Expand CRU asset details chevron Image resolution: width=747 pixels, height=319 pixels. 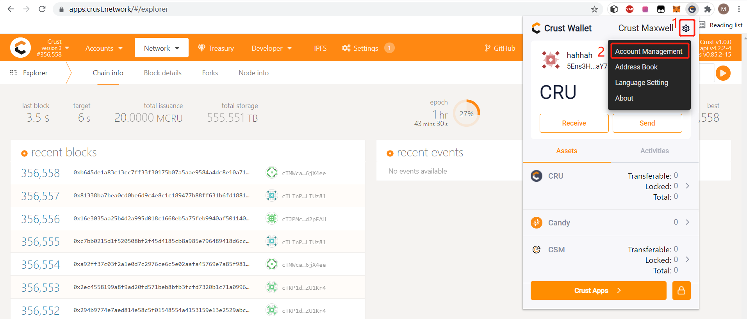(x=688, y=186)
